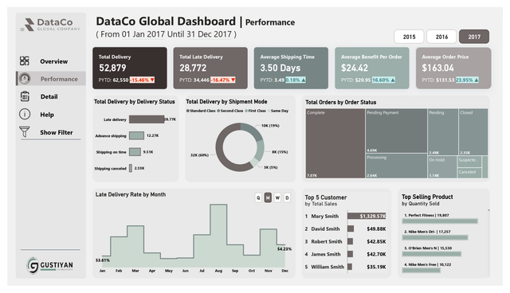The image size is (510, 293).
Task: Click the Nike Men's Free product bar
Action: pyautogui.click(x=422, y=270)
